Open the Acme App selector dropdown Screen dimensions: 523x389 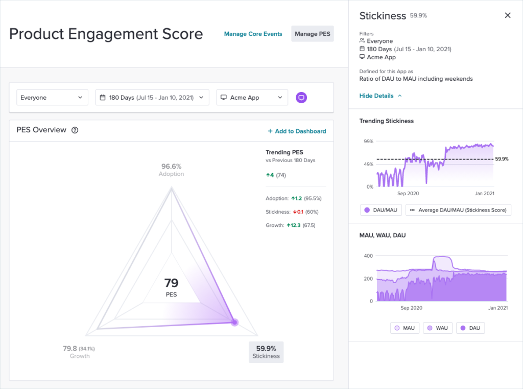pos(252,97)
